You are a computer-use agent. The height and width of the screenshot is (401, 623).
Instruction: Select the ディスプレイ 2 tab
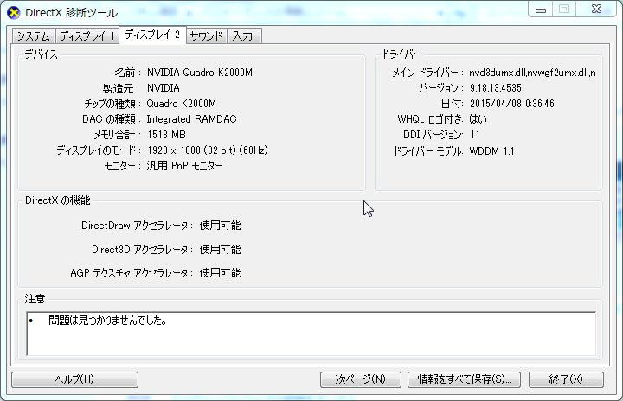(152, 35)
